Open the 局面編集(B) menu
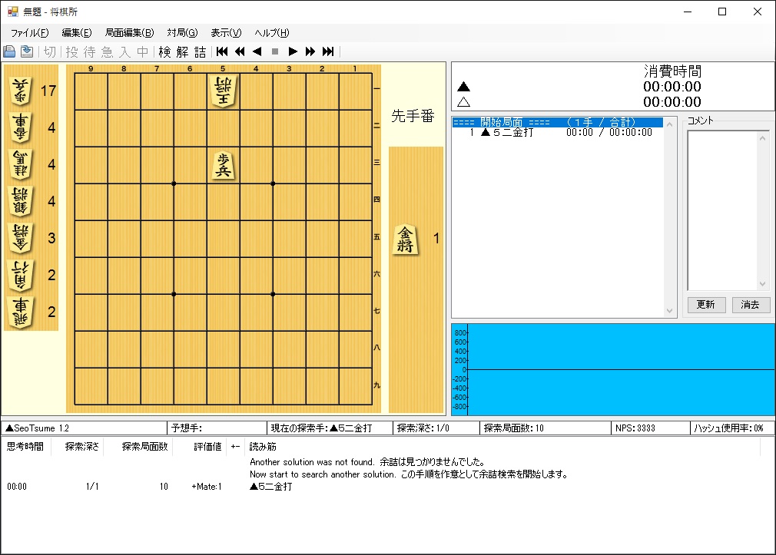 pos(129,32)
